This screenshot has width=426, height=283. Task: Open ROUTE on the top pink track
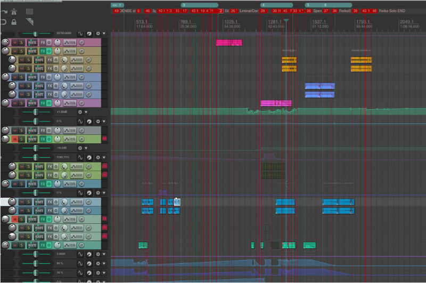click(x=32, y=43)
